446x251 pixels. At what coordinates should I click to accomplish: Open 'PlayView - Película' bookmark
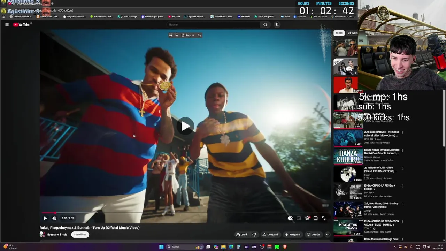(75, 17)
